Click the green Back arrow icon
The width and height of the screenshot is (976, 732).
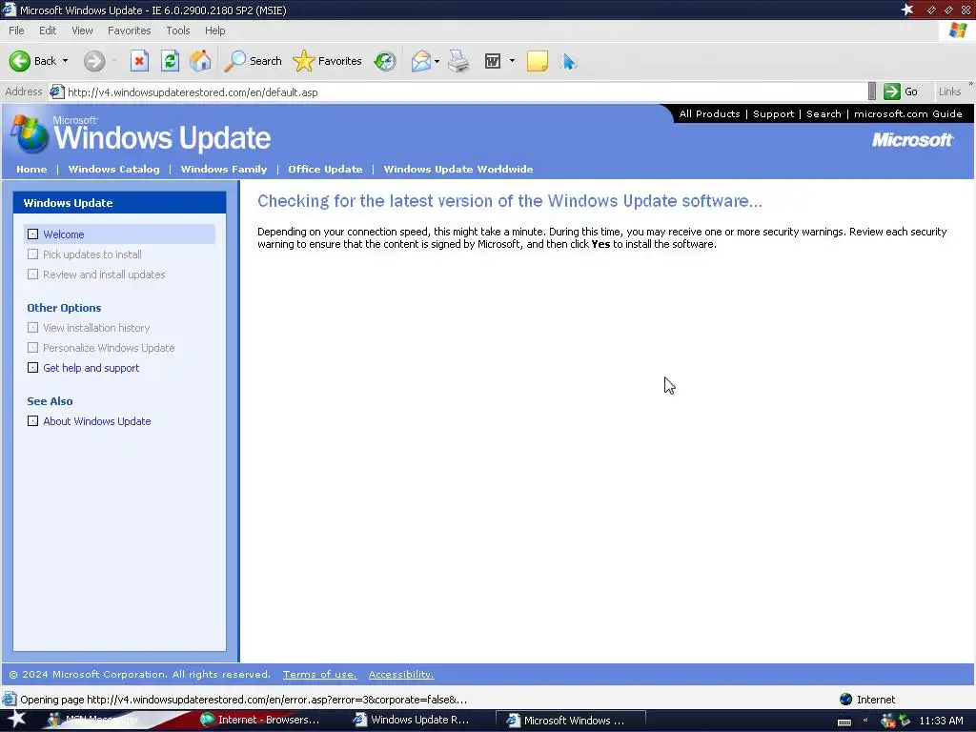[x=20, y=61]
